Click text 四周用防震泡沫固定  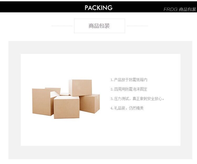tap(131, 89)
